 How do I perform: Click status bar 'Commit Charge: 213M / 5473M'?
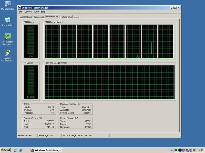pyautogui.click(x=85, y=135)
